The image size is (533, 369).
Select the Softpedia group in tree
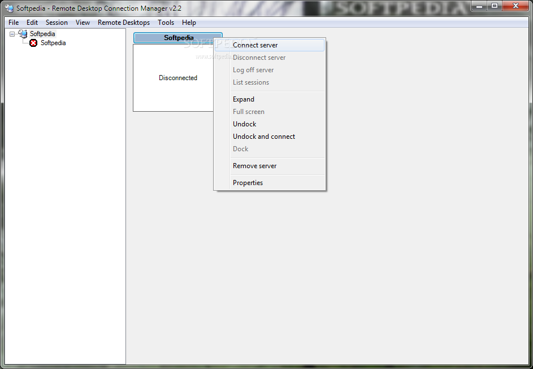click(x=42, y=34)
